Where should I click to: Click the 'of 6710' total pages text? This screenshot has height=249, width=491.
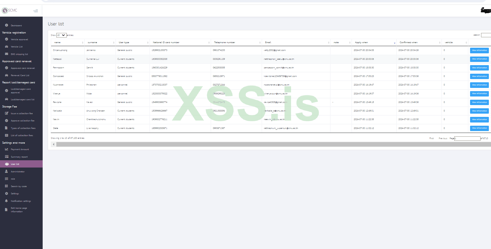tap(484, 138)
